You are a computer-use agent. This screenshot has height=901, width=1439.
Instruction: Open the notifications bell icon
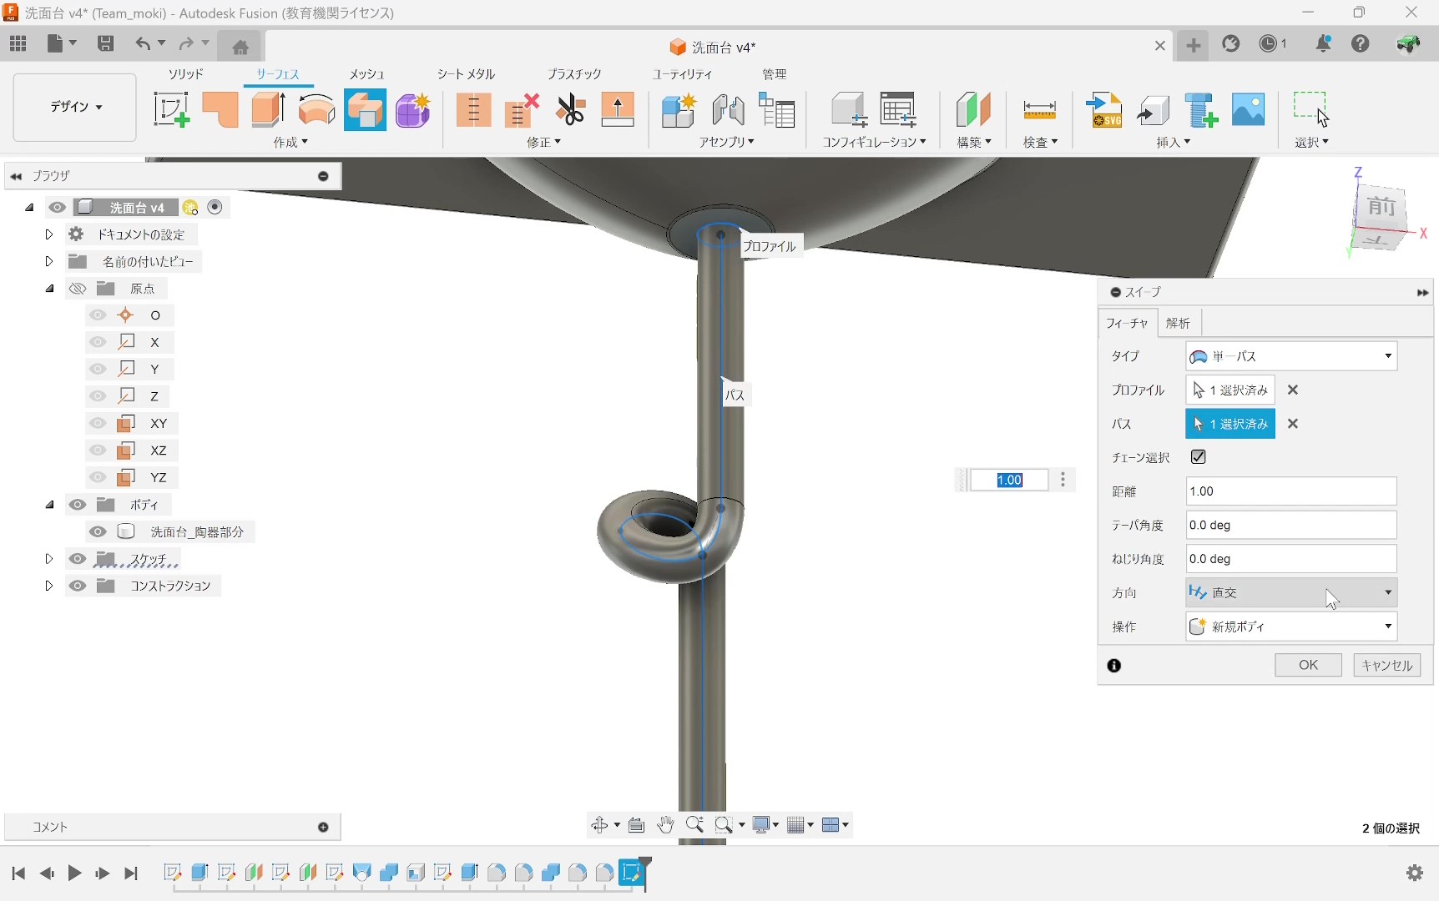[x=1323, y=44]
